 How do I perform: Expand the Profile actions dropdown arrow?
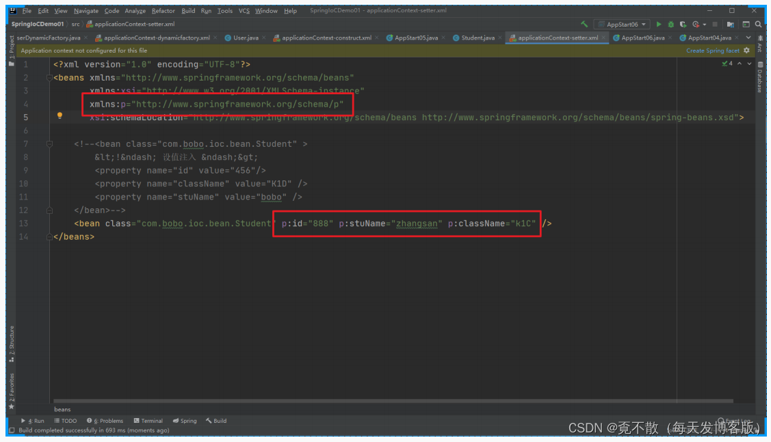coord(705,24)
